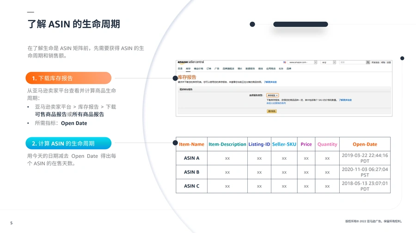Screen dimensions: 416x233
Task: Click the yellow 请求报告 button
Action: click(x=272, y=111)
